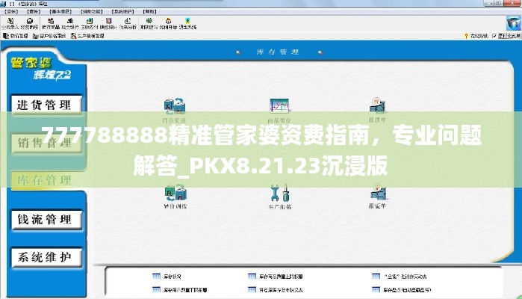522x299 pixels.
Task: Open the 系统维护 menu in the menu bar
Action: [122, 12]
